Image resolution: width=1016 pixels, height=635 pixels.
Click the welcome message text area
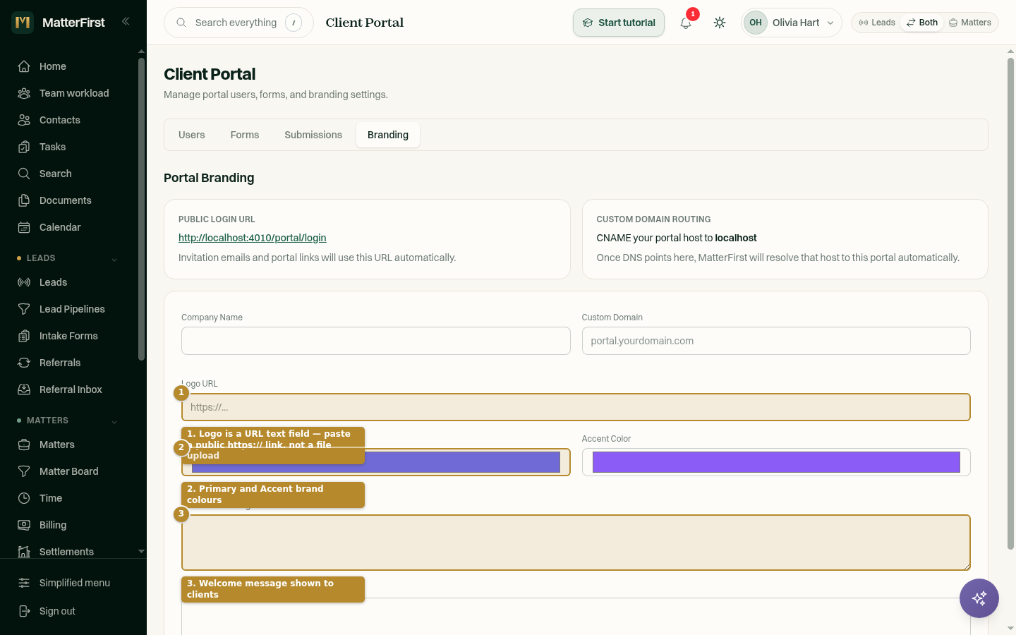coord(576,543)
